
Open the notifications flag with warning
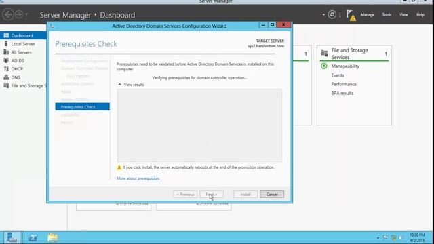click(x=351, y=15)
